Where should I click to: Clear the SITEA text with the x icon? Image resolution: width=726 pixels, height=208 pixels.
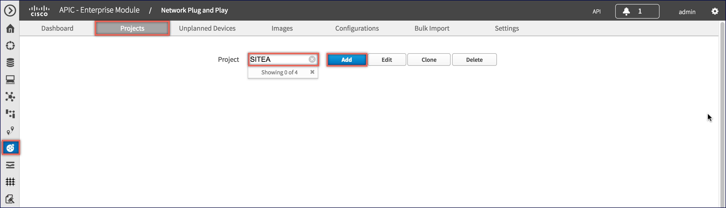tap(312, 59)
